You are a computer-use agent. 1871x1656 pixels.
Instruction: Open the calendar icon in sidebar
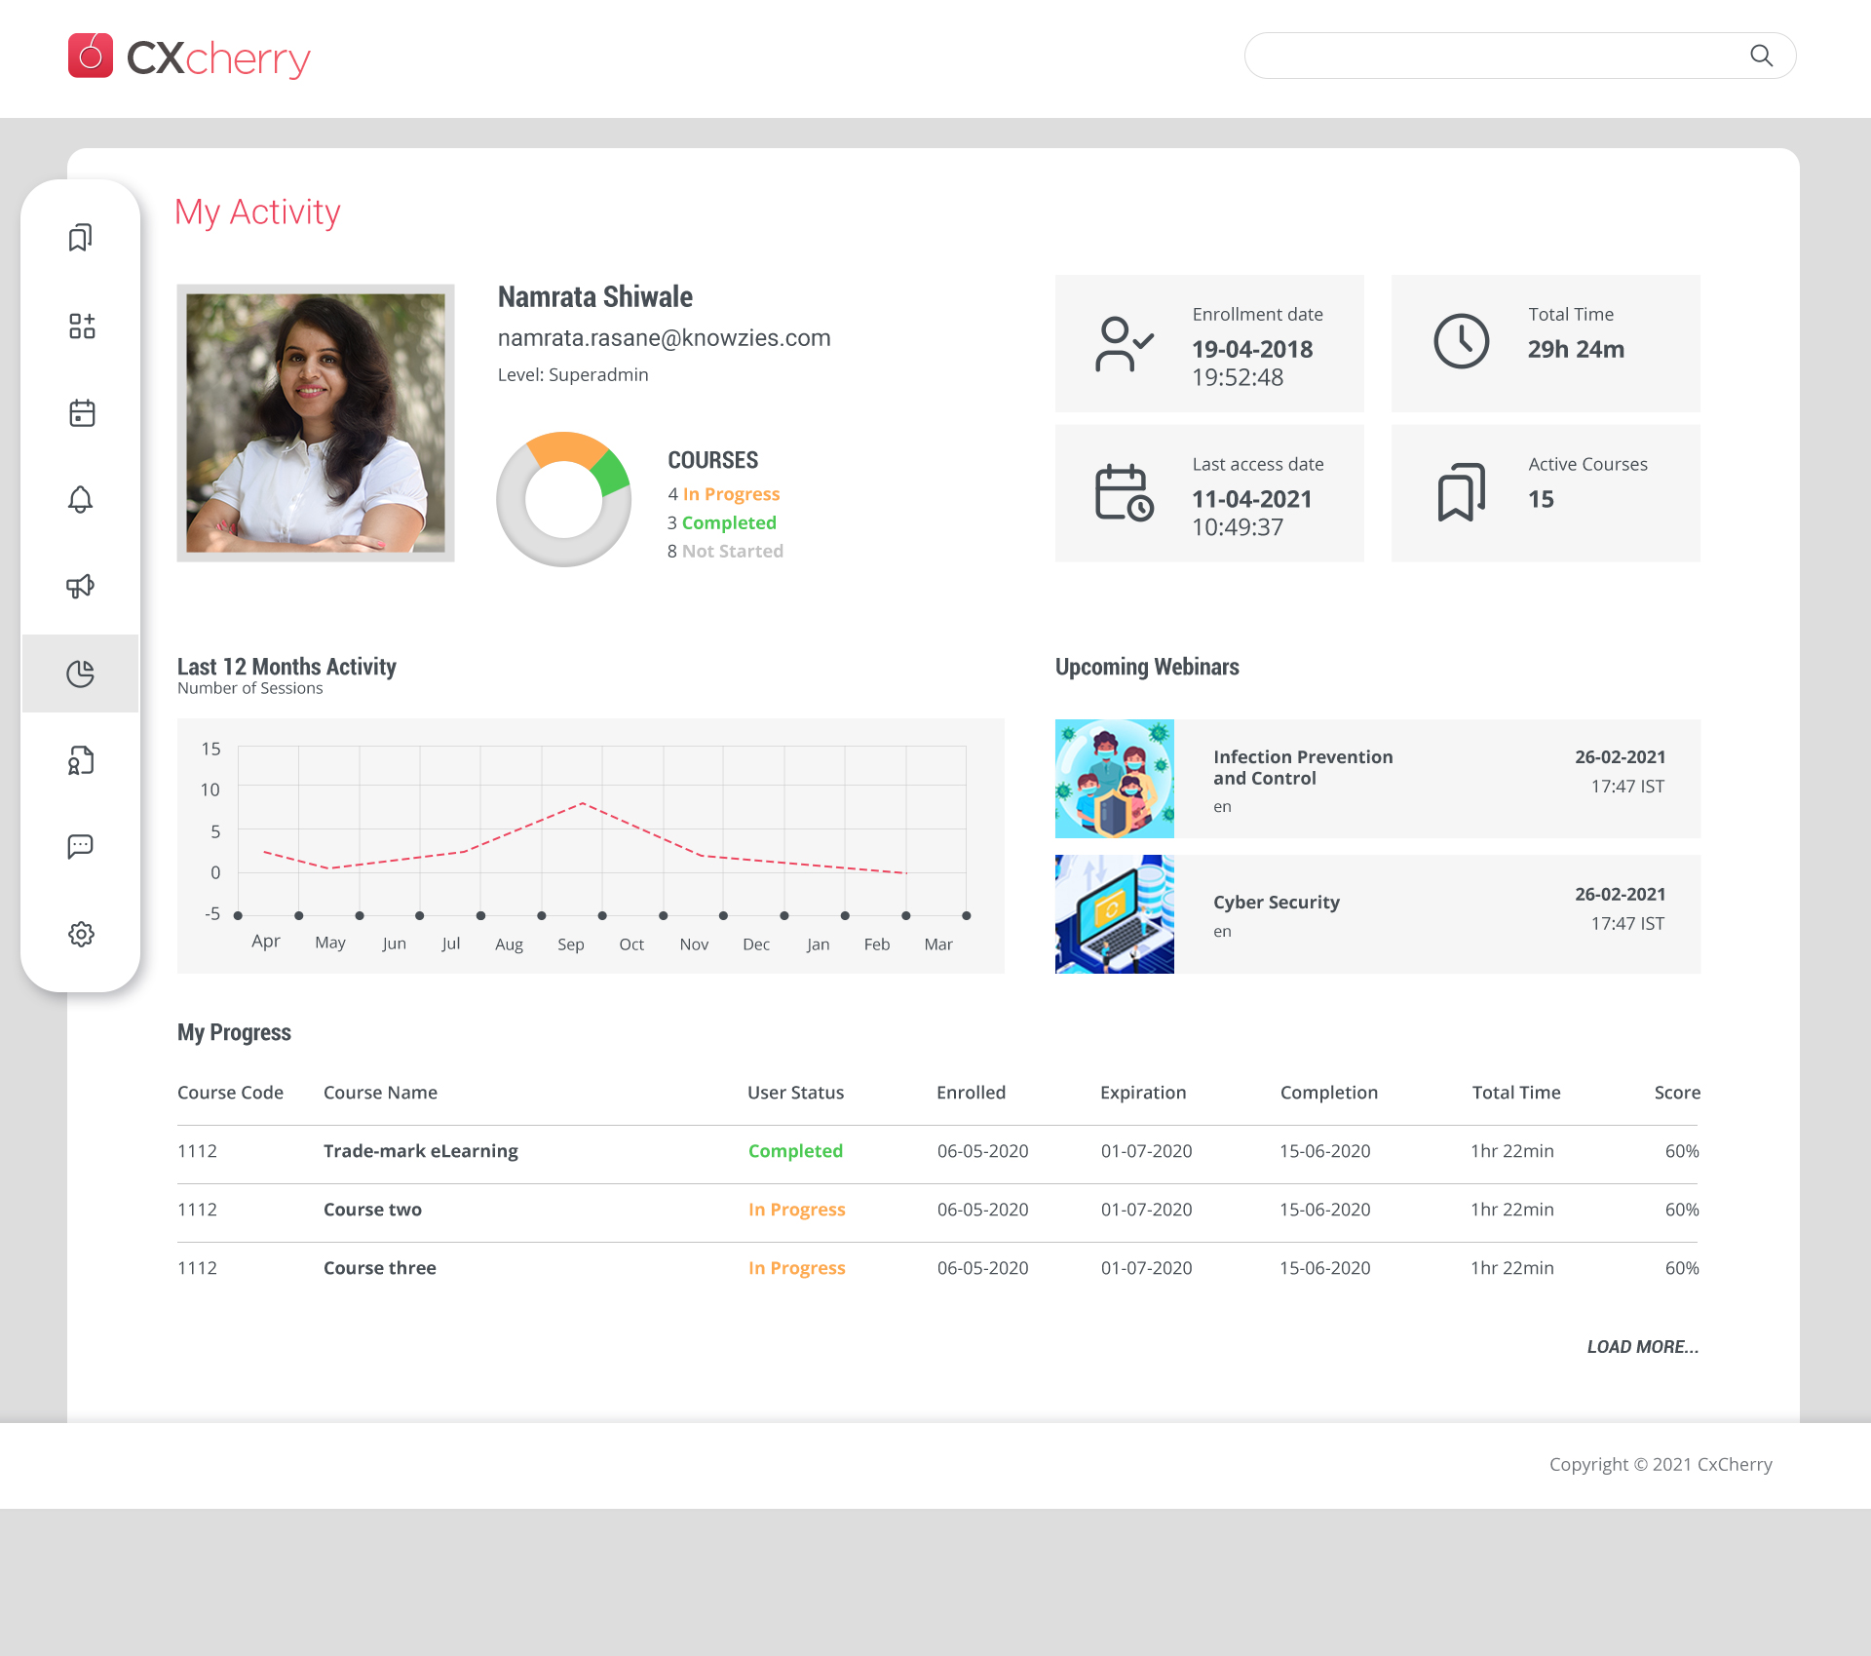[x=81, y=412]
